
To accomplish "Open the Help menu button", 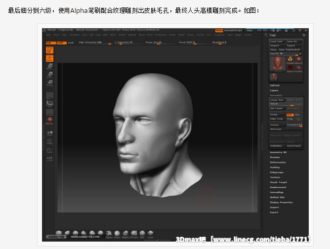I will (x=249, y=31).
